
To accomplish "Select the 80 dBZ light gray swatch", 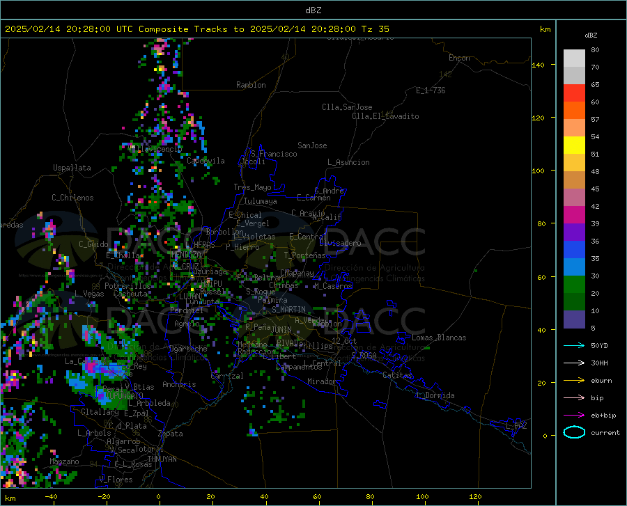I will (x=574, y=58).
